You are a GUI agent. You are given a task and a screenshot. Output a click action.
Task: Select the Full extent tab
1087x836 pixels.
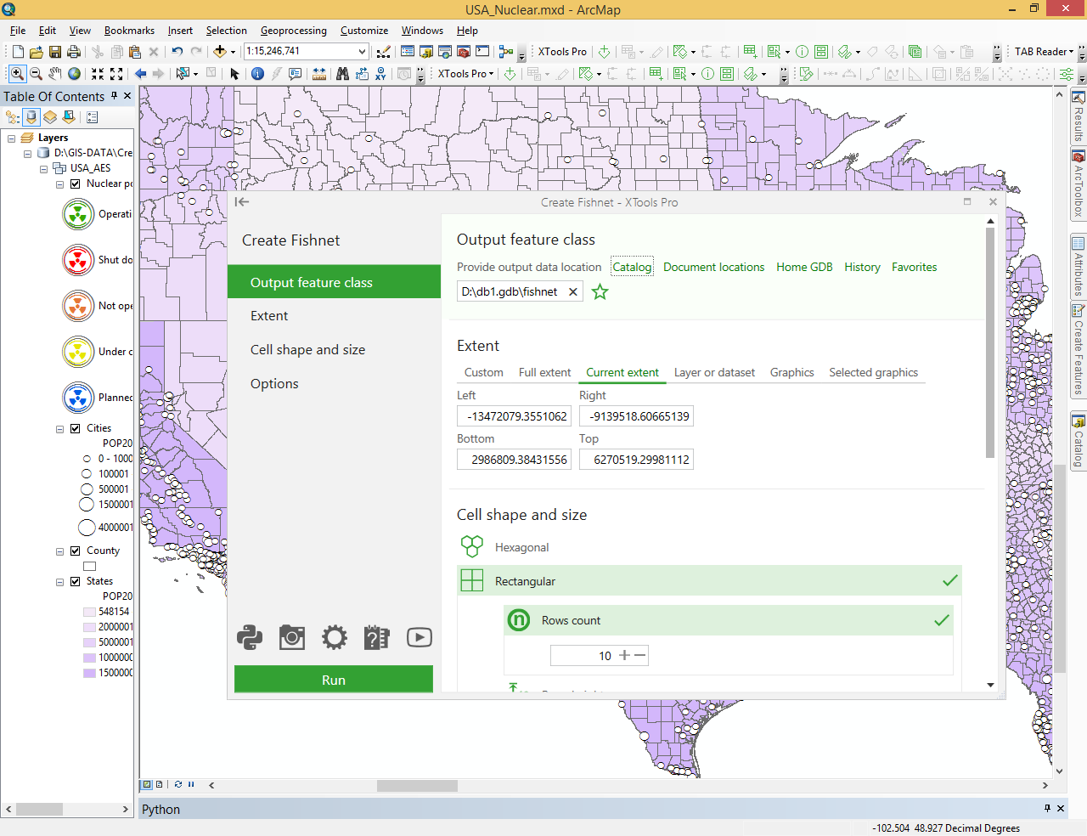coord(544,372)
